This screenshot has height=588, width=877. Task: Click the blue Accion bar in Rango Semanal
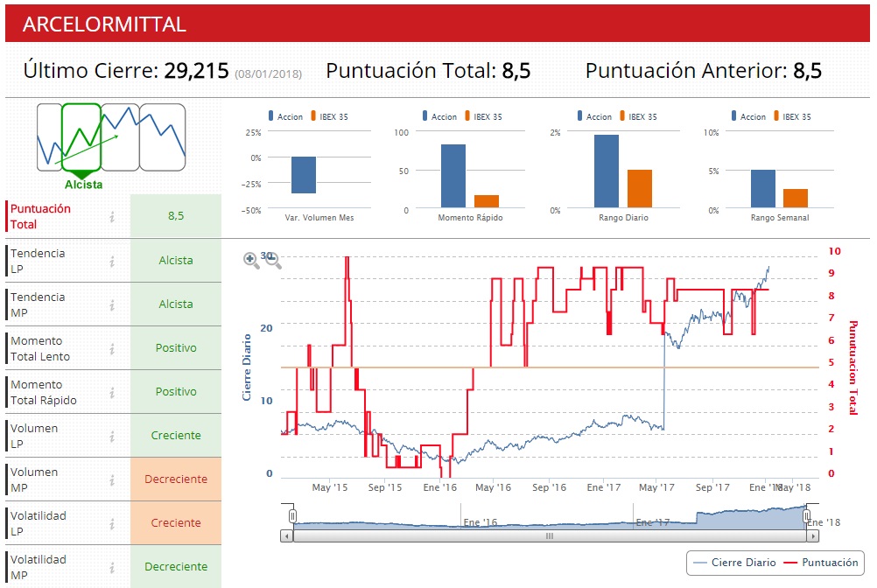tap(763, 189)
